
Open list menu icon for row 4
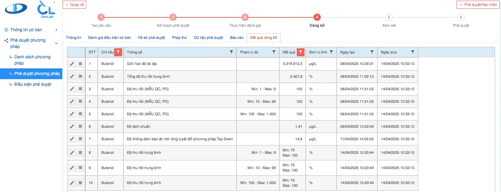(x=80, y=101)
